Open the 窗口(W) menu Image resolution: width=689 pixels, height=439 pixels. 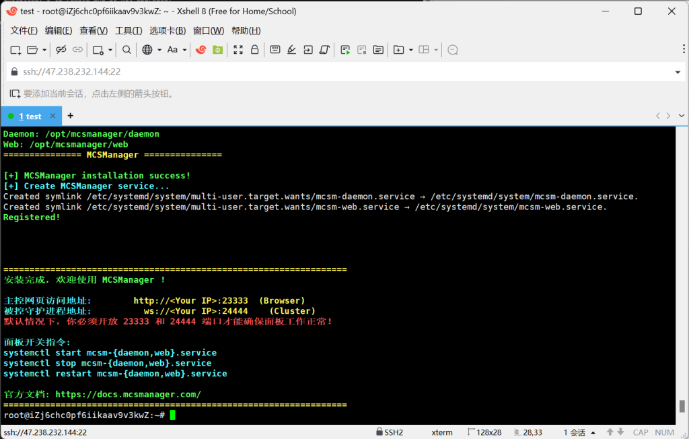209,30
